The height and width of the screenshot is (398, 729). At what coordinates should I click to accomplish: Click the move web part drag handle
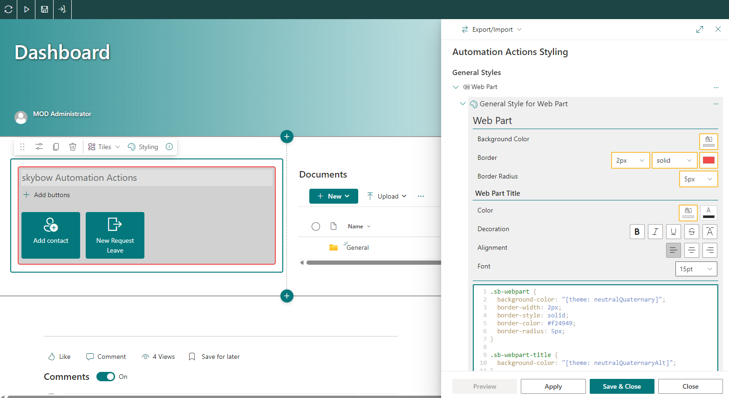[x=22, y=147]
